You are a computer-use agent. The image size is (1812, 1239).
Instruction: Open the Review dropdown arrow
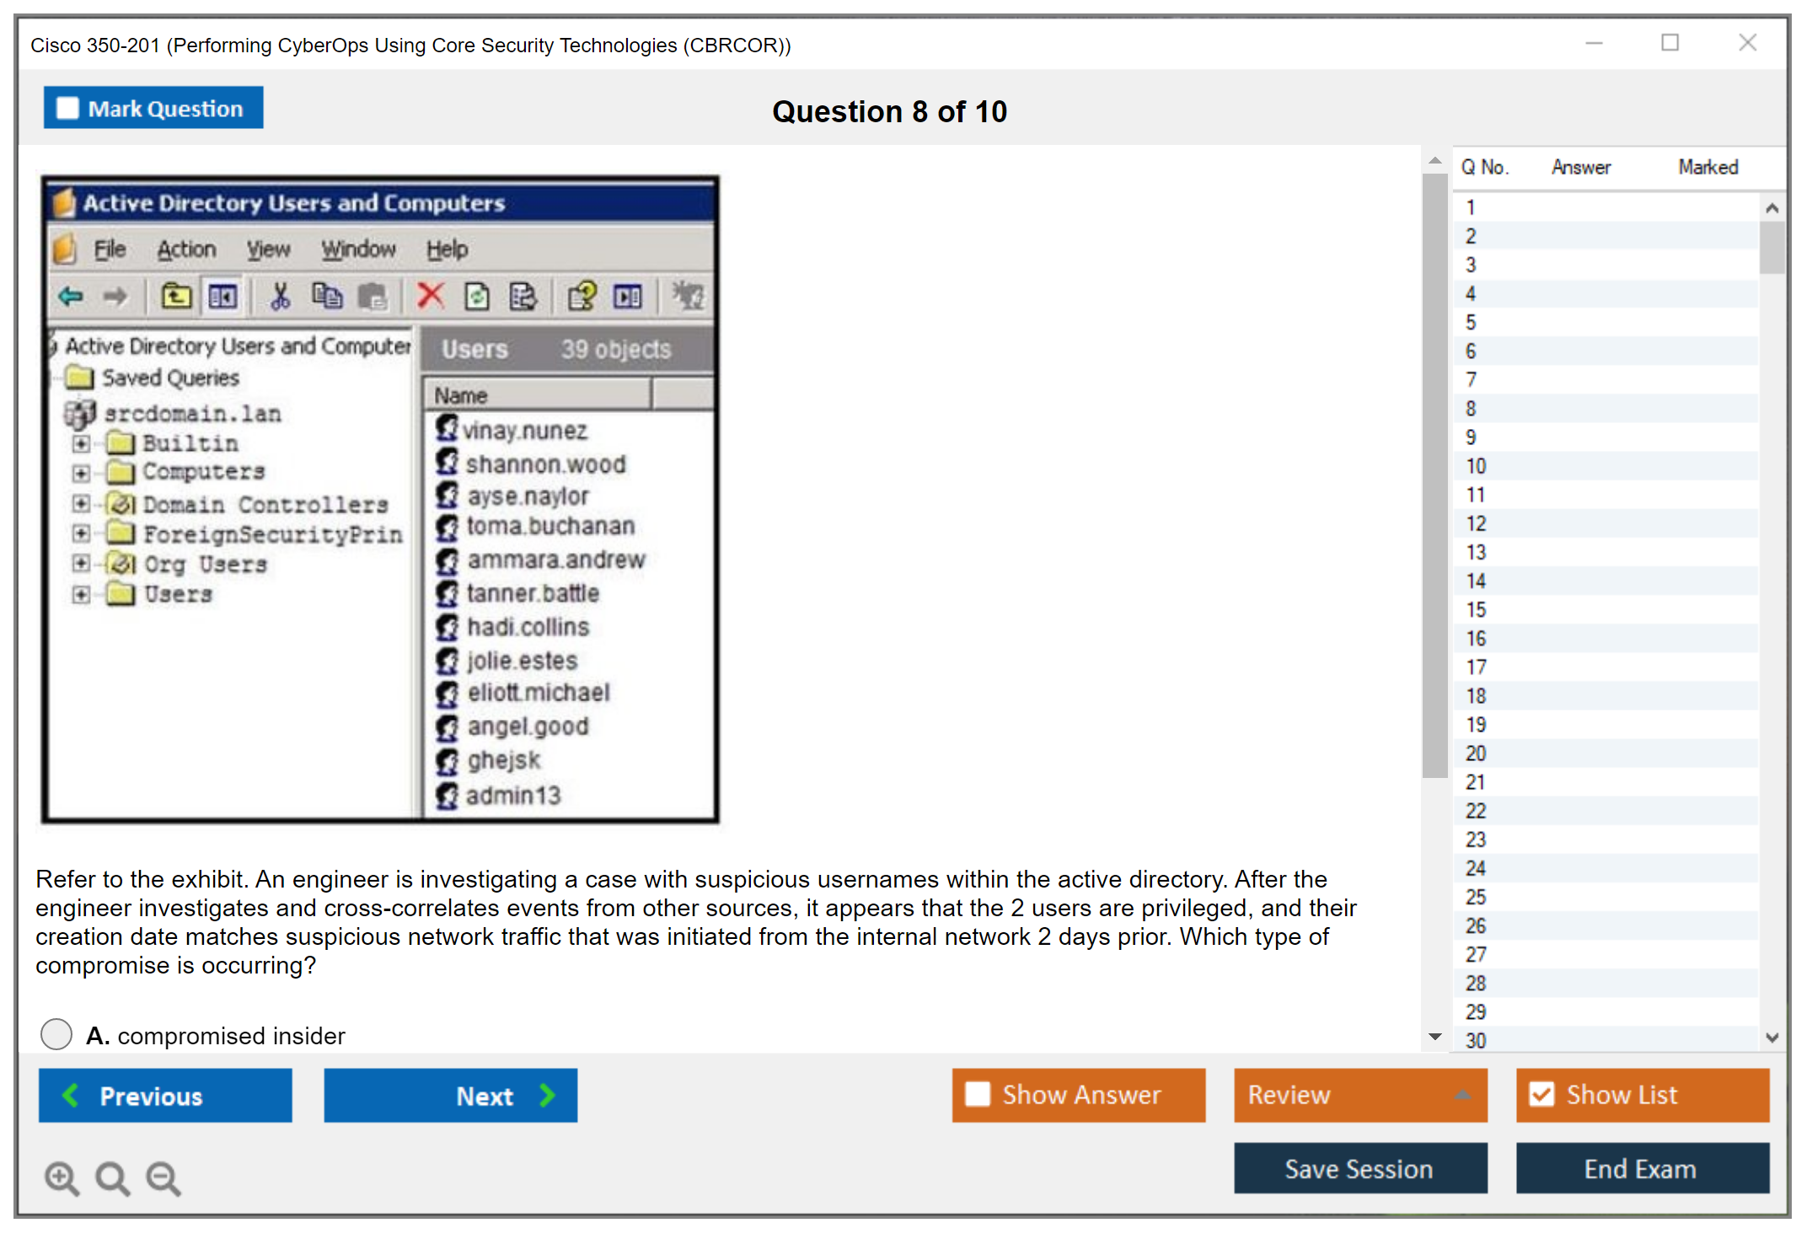(1462, 1094)
